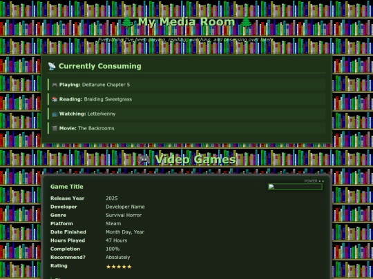The image size is (373, 279).
Task: Click the 'Video Games' section heading
Action: pyautogui.click(x=195, y=159)
